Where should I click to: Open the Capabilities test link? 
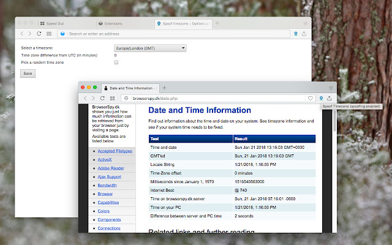(x=108, y=202)
